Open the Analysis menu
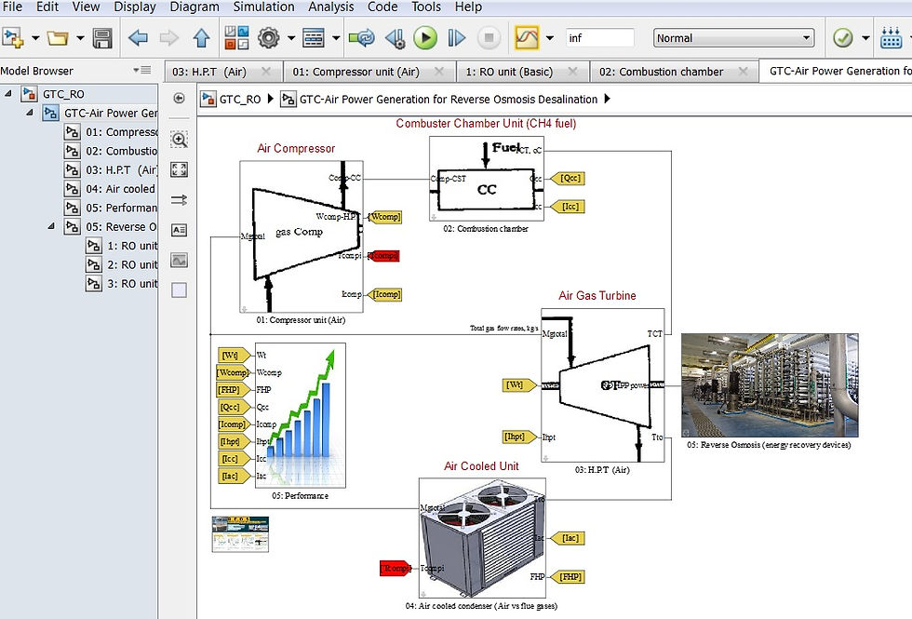Screen dimensions: 912x619 coord(331,7)
